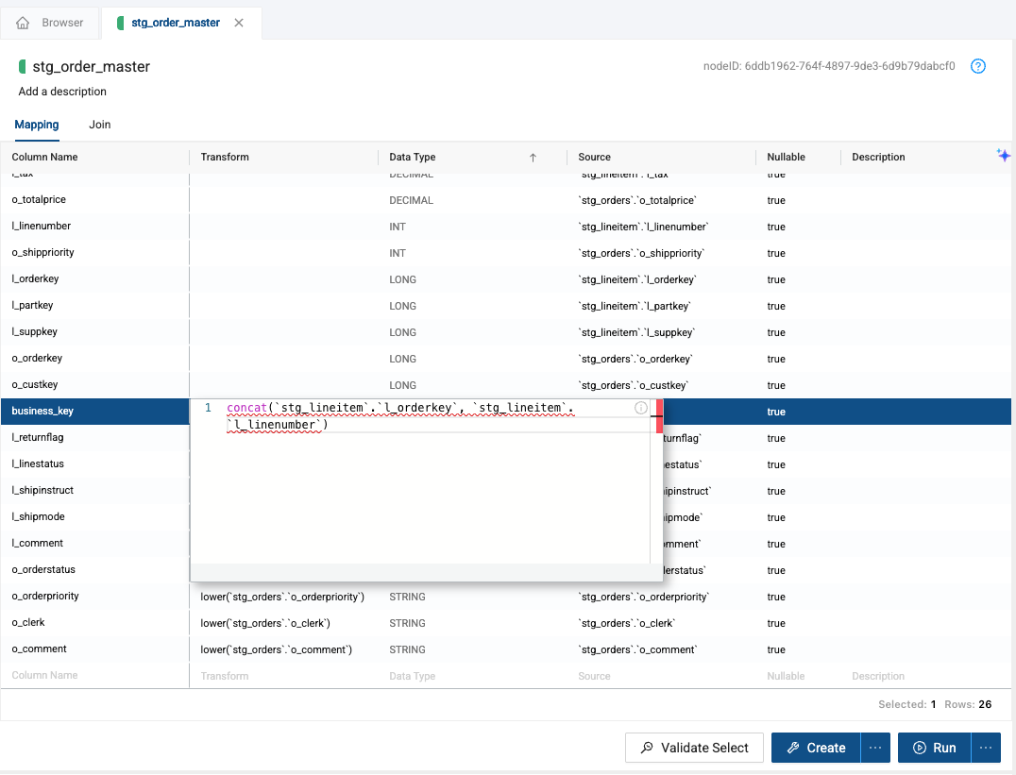This screenshot has height=775, width=1016.
Task: Select the l_suppkey column name
Action: 34,331
